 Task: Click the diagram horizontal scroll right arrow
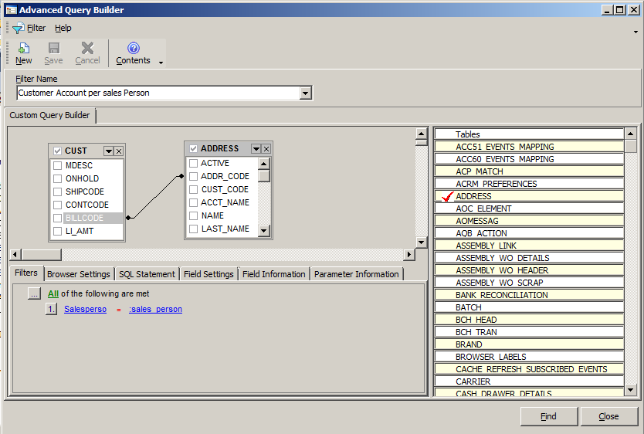(408, 255)
